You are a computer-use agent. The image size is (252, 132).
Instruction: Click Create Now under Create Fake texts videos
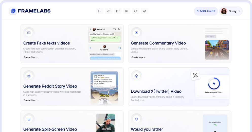tap(31, 57)
